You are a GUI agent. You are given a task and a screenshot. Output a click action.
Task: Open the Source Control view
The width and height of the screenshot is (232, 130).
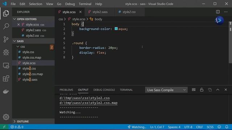click(6, 39)
